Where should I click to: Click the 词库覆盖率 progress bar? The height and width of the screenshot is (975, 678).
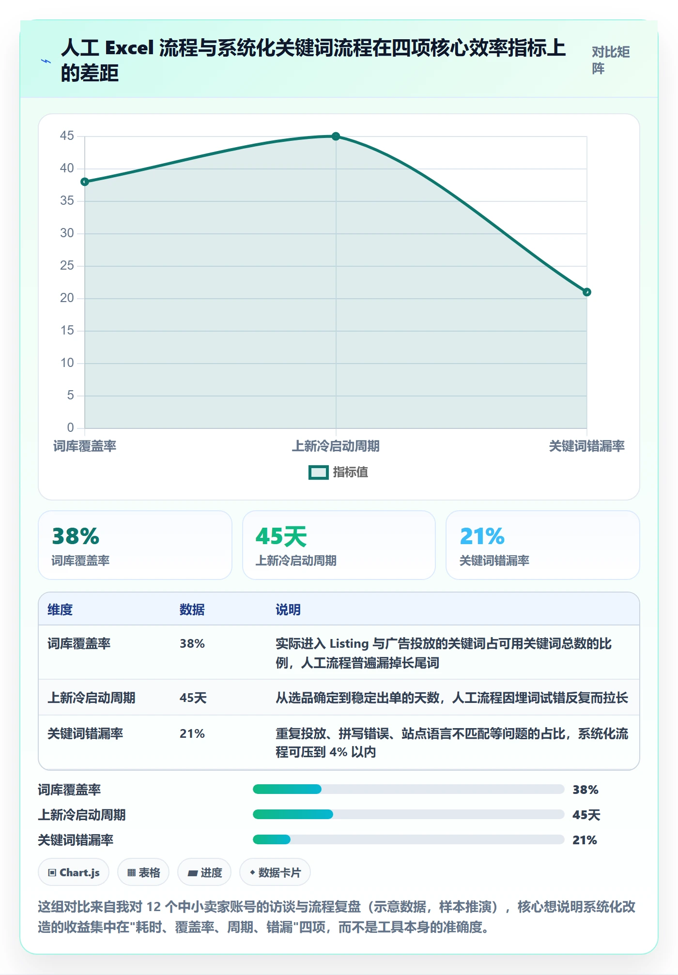[409, 790]
